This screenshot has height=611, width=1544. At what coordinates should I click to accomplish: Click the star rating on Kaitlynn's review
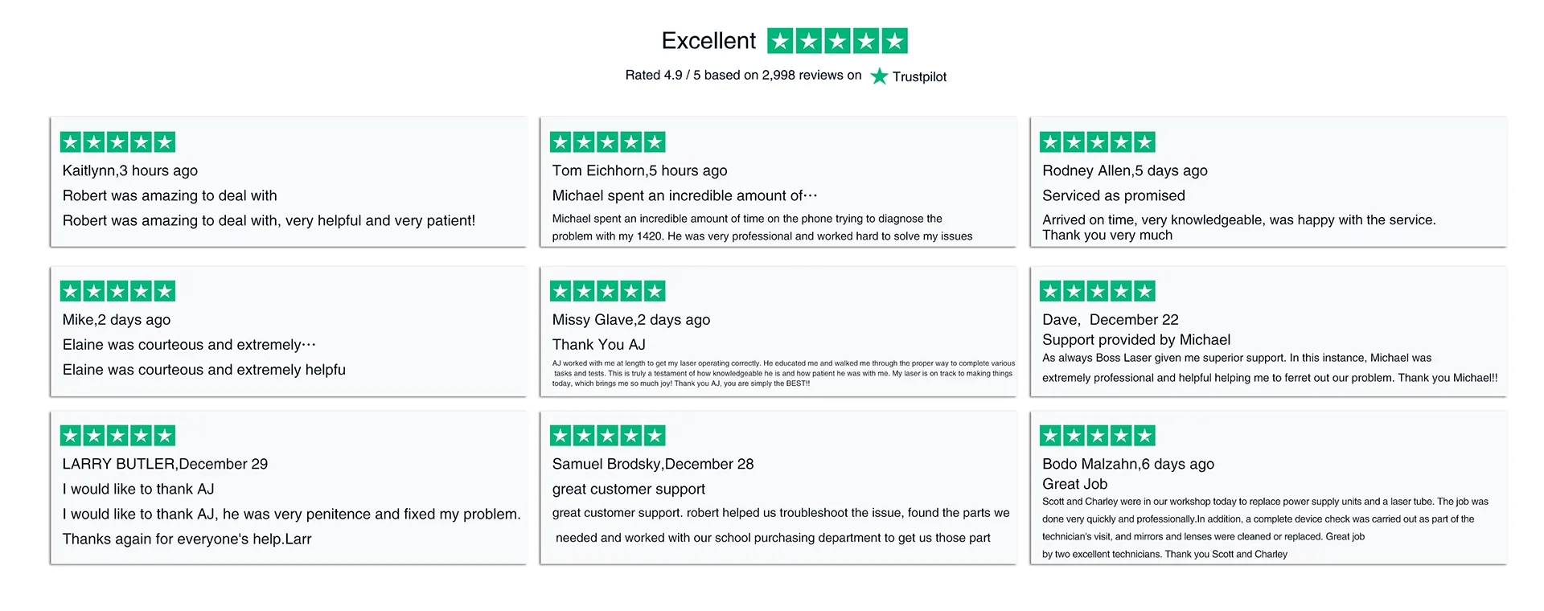[117, 142]
